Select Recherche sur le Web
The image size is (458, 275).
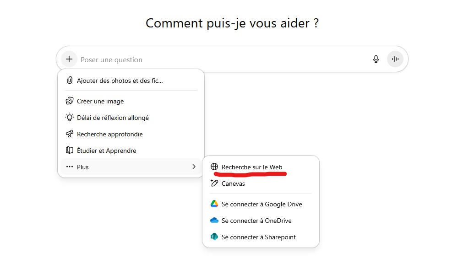[x=252, y=167]
